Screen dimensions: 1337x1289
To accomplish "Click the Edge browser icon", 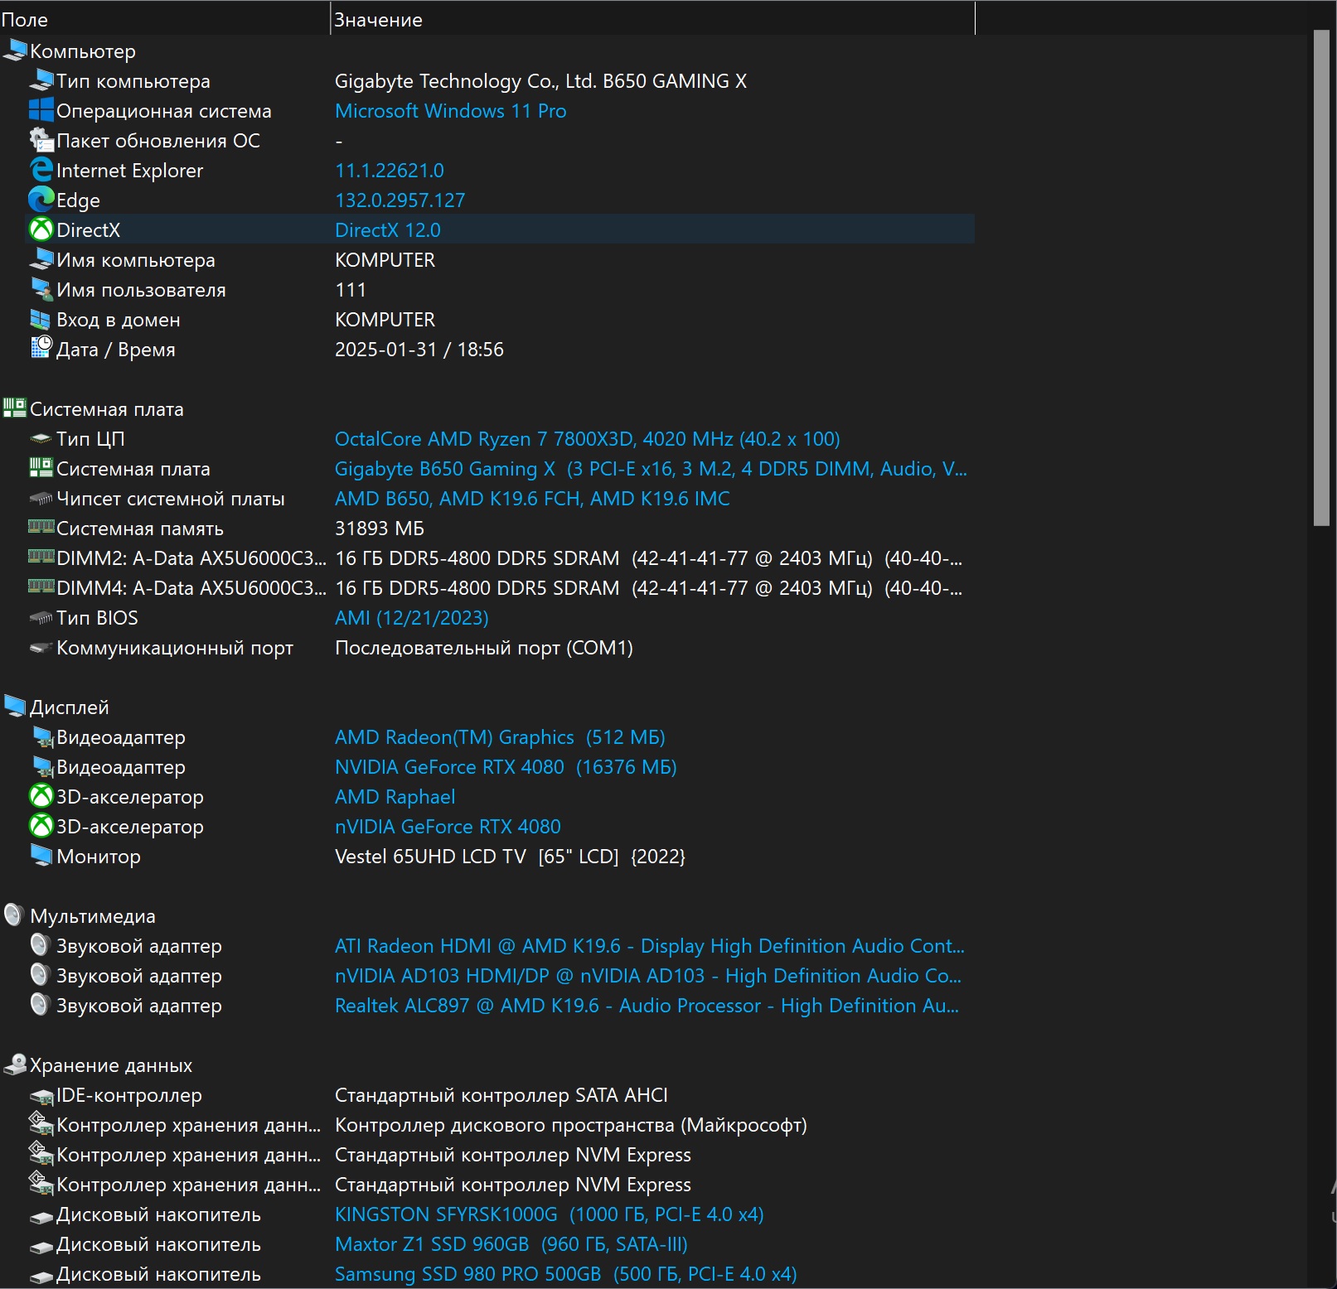I will (x=41, y=200).
